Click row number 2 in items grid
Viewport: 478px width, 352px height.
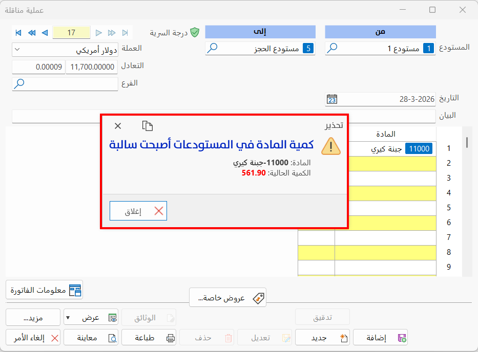point(448,163)
